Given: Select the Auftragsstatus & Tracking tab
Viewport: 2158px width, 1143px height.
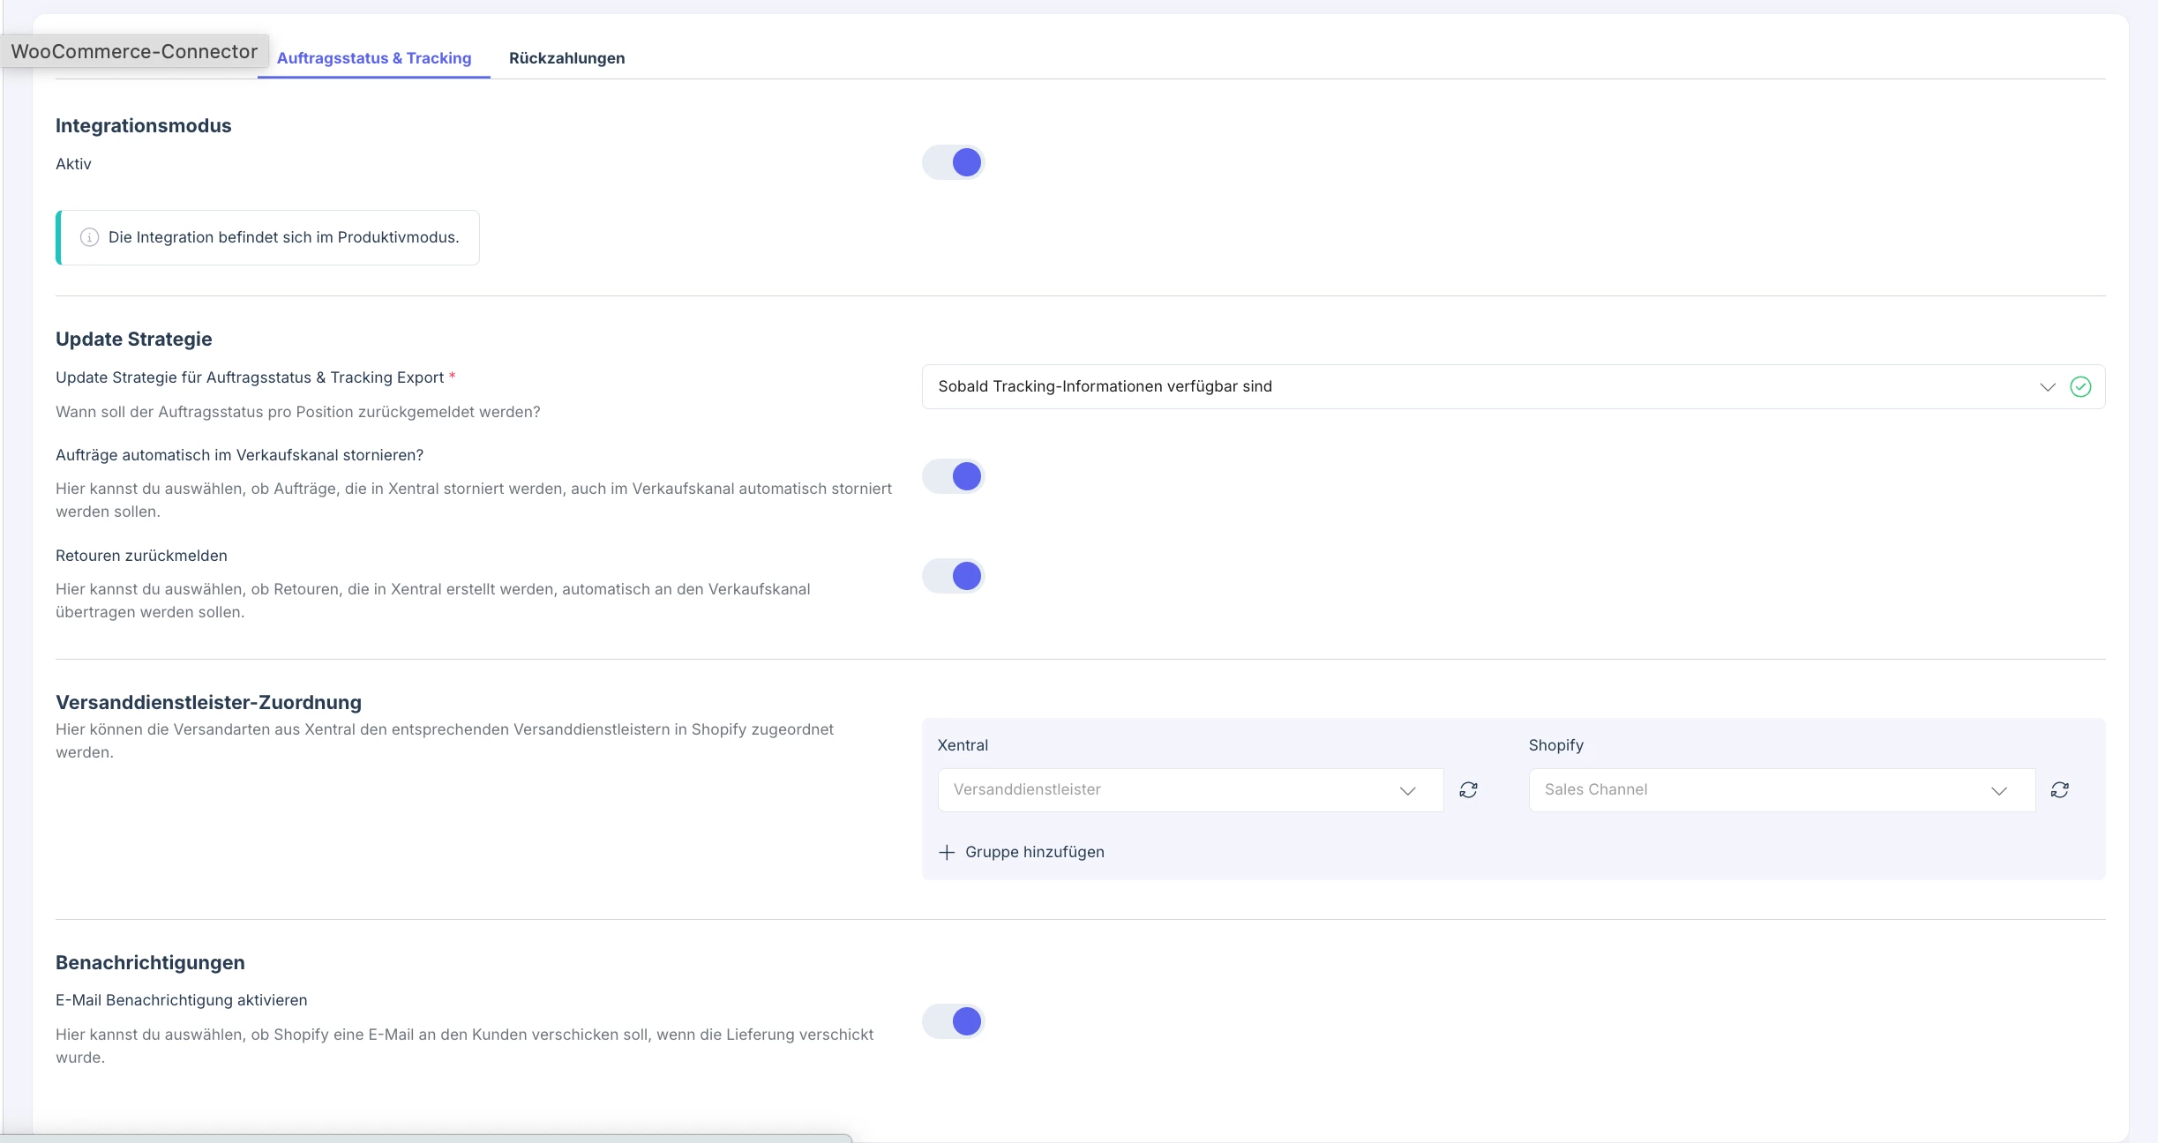Looking at the screenshot, I should [374, 58].
